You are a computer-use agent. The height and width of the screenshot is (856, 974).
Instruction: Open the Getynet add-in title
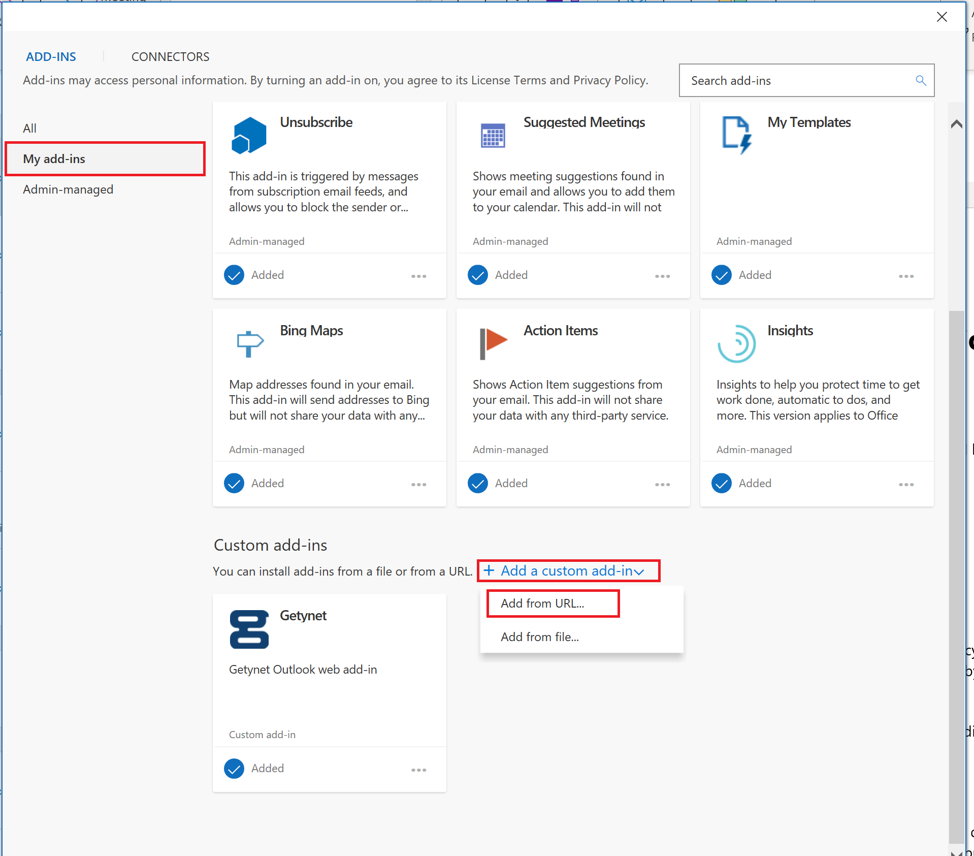(x=303, y=616)
